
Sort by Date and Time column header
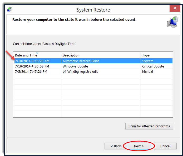click(x=37, y=55)
